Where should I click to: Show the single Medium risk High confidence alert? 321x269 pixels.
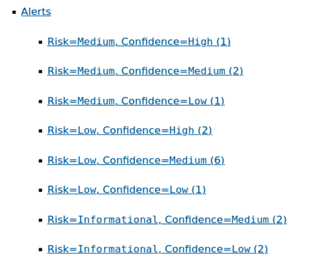click(139, 42)
